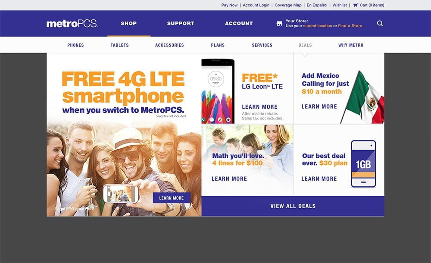Open the Account menu
The height and width of the screenshot is (263, 431).
click(x=239, y=23)
